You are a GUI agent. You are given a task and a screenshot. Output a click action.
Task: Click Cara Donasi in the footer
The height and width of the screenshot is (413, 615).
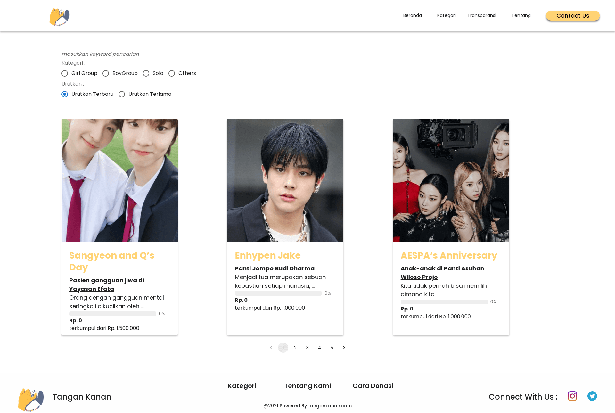[373, 386]
